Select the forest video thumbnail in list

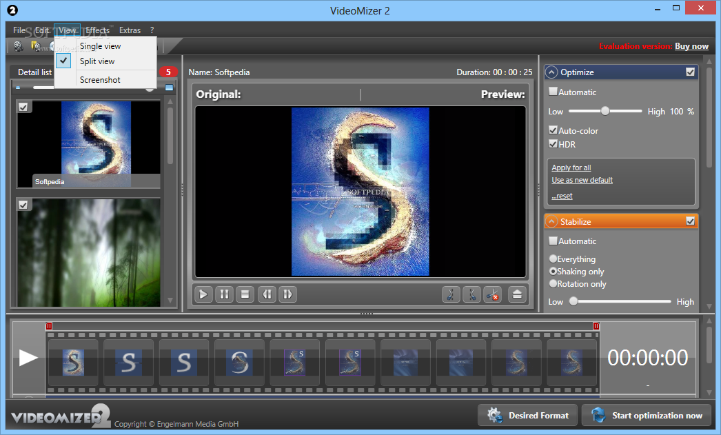[89, 253]
